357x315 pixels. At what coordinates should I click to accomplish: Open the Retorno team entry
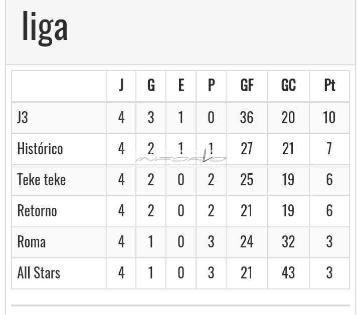[x=37, y=211]
